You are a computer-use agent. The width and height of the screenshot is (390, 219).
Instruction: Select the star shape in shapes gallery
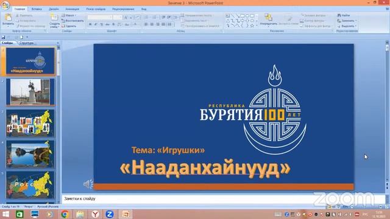(x=252, y=26)
